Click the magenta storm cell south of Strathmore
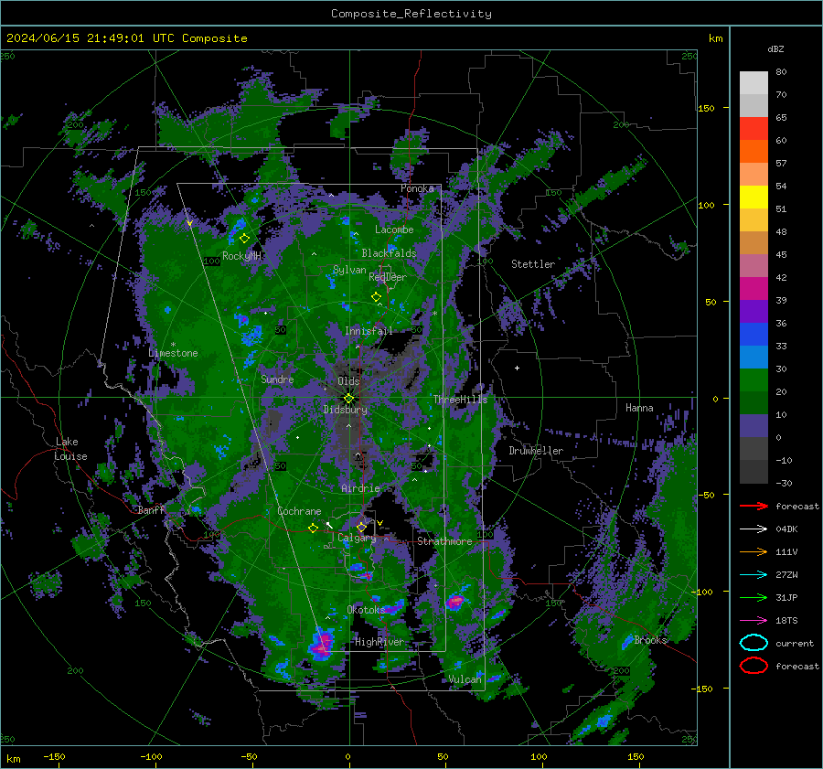The height and width of the screenshot is (769, 823). [x=455, y=601]
